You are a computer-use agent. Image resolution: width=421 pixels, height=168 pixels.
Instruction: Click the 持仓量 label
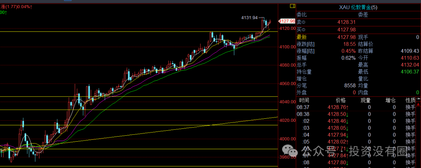click(x=304, y=71)
